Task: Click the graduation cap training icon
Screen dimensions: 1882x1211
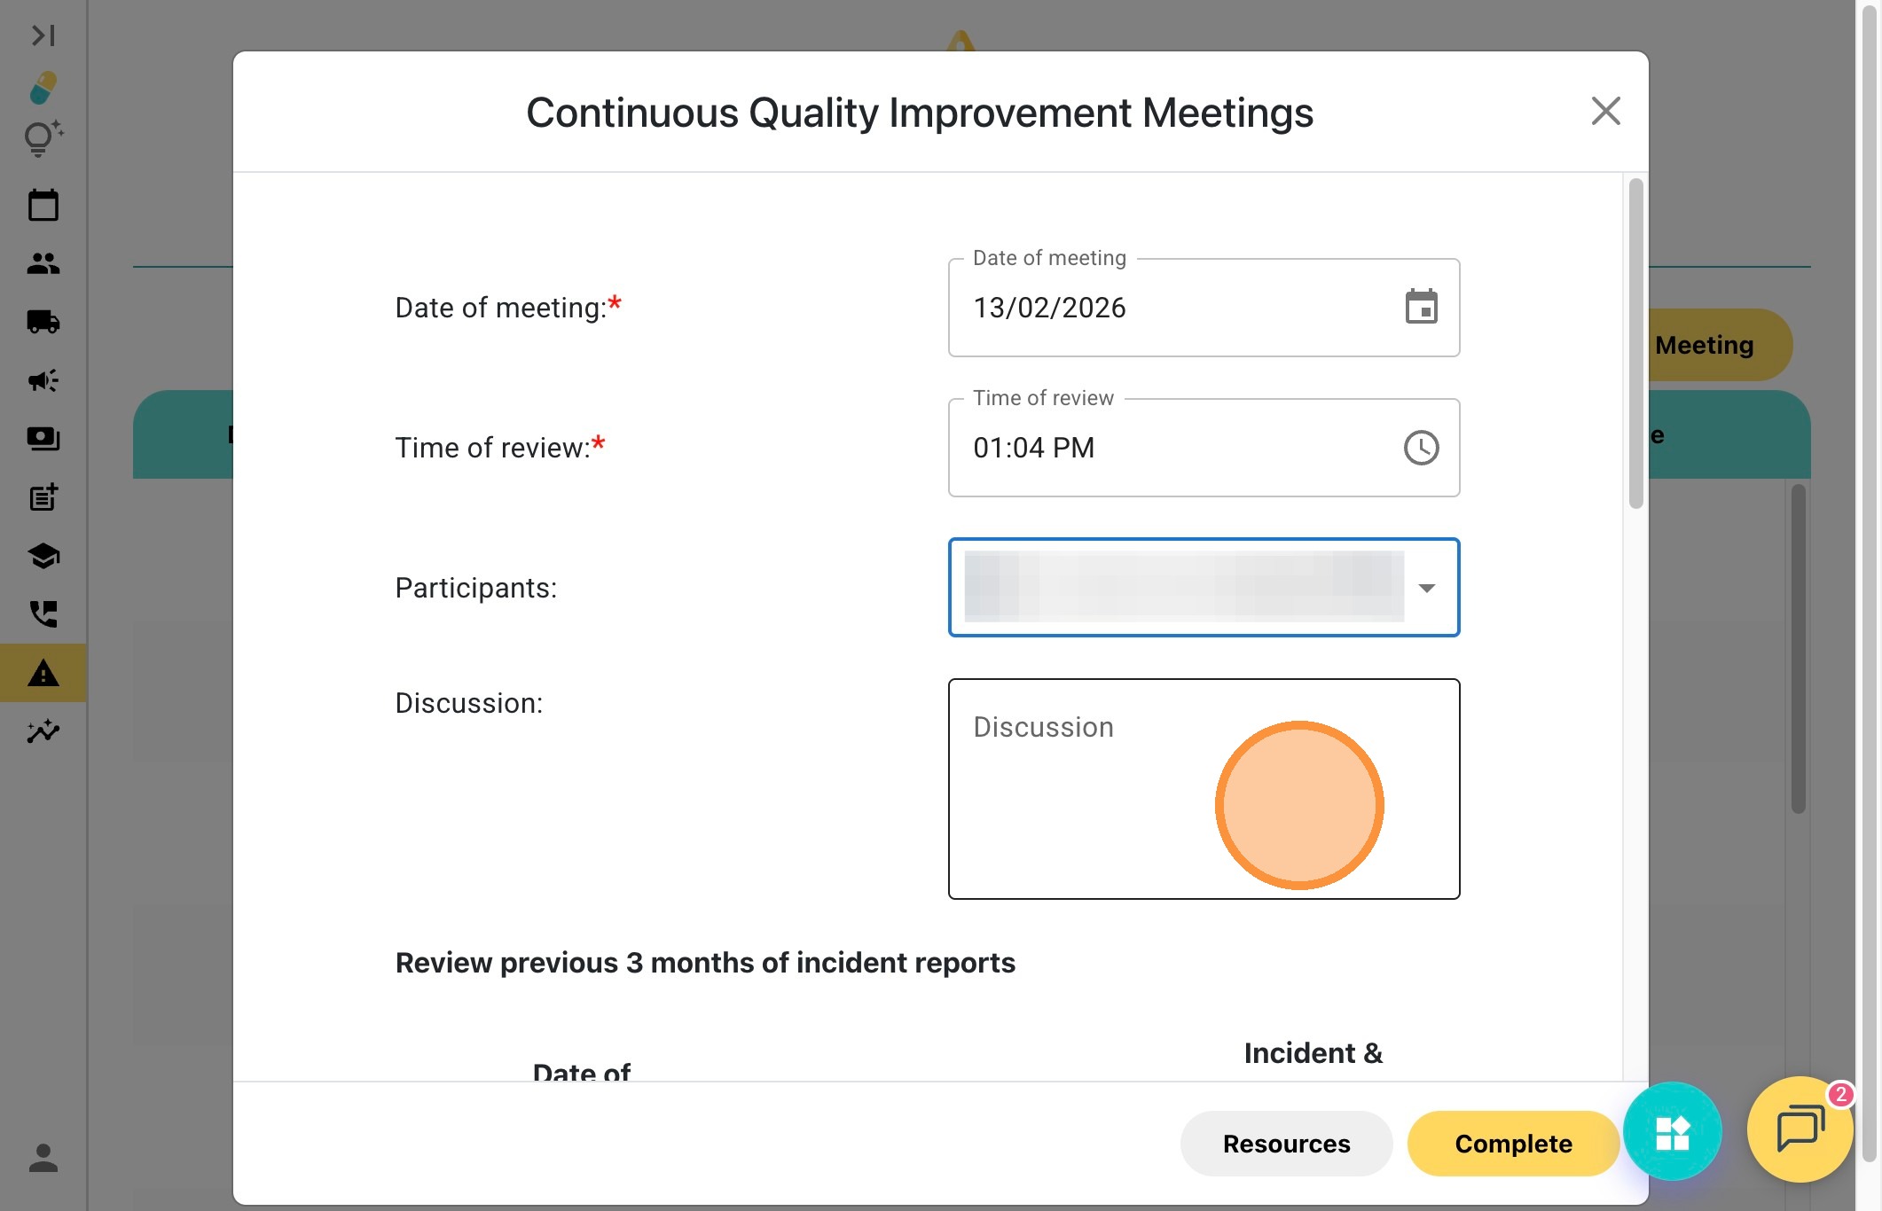Action: pos(43,556)
